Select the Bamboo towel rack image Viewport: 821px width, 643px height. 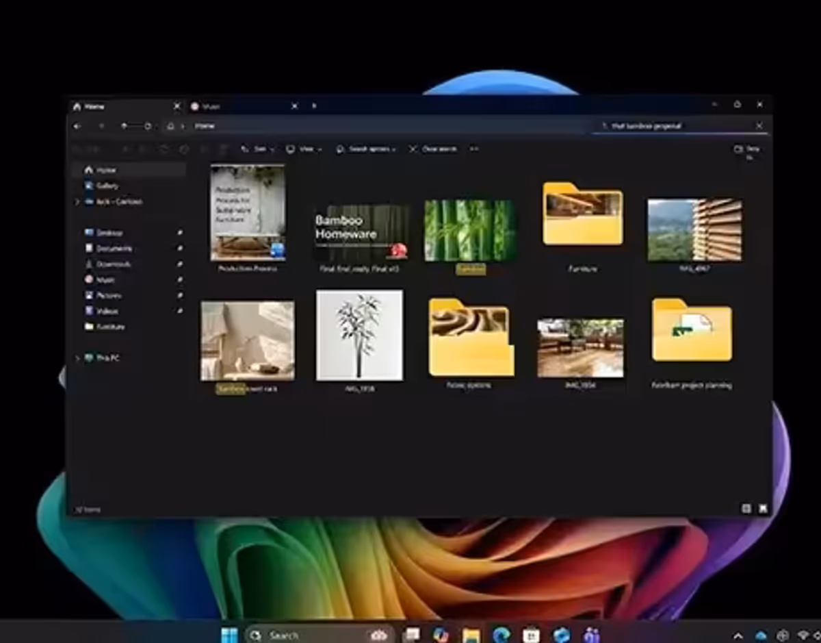pos(248,340)
